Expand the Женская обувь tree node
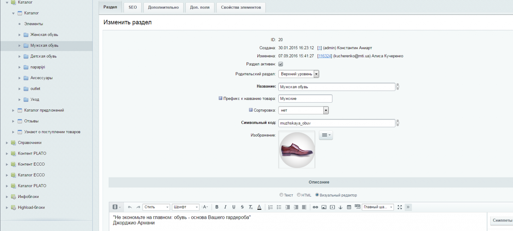This screenshot has width=513, height=231. [x=20, y=35]
